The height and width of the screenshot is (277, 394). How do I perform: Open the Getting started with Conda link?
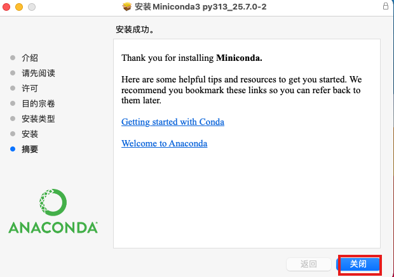point(173,122)
